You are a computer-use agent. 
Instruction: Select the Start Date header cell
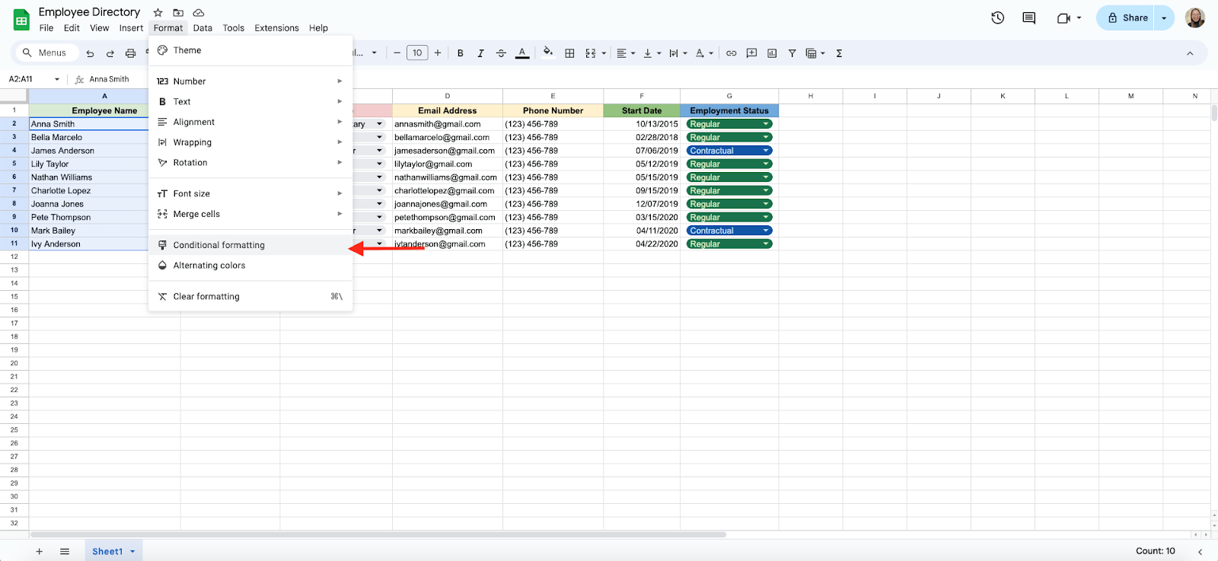tap(642, 110)
